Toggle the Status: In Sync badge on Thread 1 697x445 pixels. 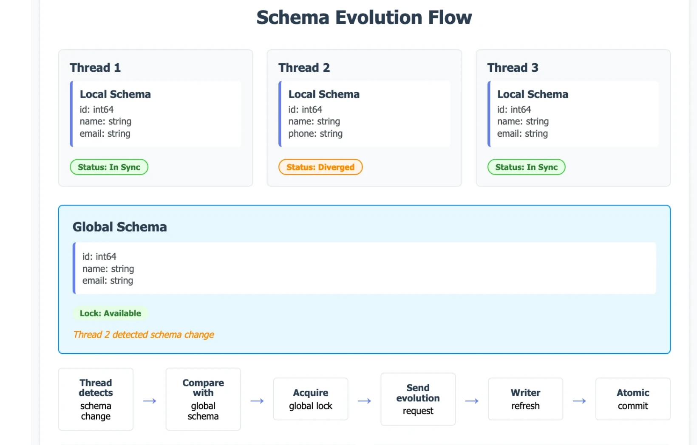[109, 167]
